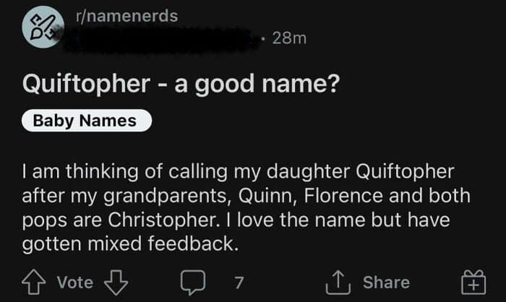
Task: Filter by the Baby Names flair
Action: point(85,121)
